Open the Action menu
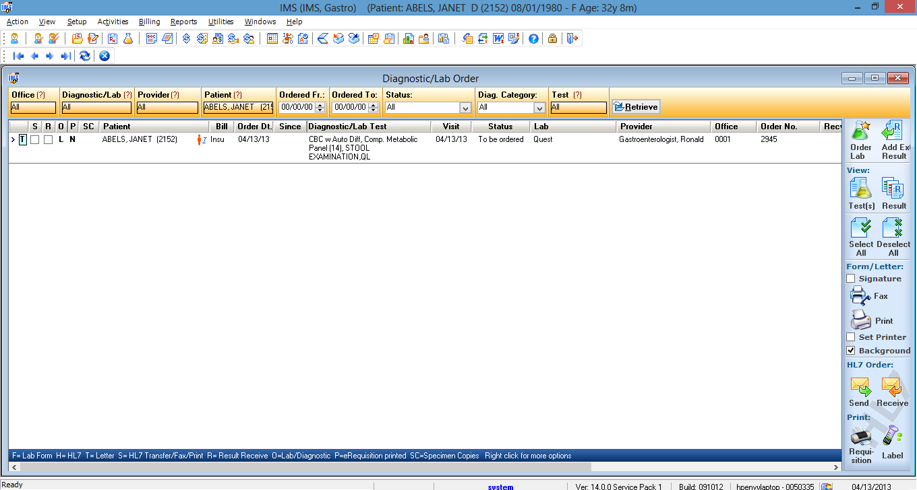This screenshot has width=917, height=490. (18, 22)
